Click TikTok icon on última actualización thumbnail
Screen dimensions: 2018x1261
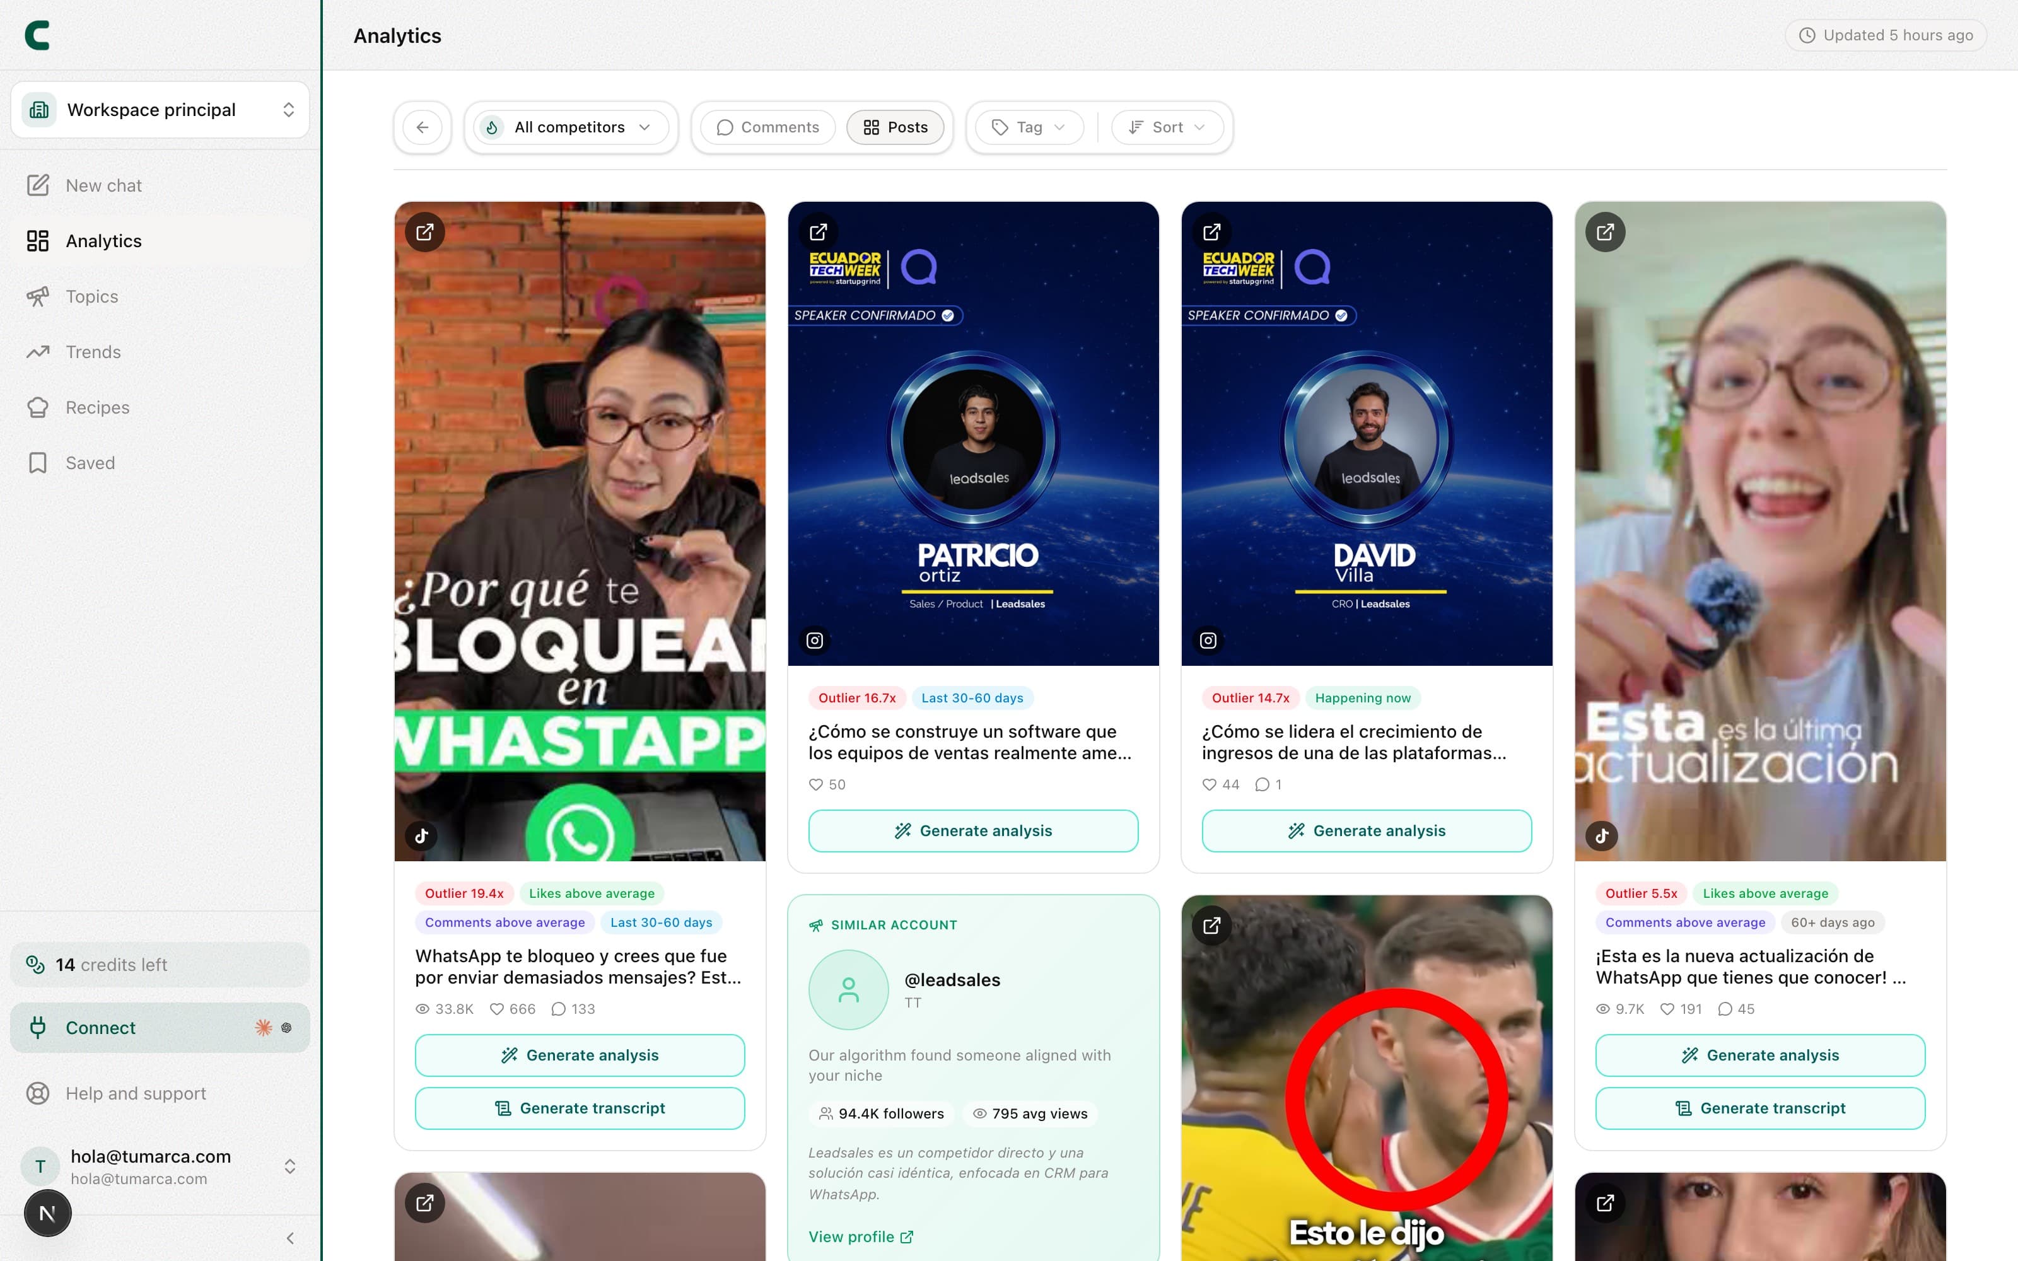click(1602, 835)
